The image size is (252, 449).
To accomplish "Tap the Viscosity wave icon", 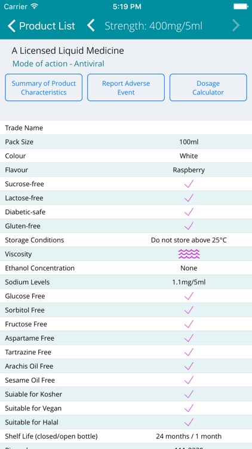I will coord(189,254).
